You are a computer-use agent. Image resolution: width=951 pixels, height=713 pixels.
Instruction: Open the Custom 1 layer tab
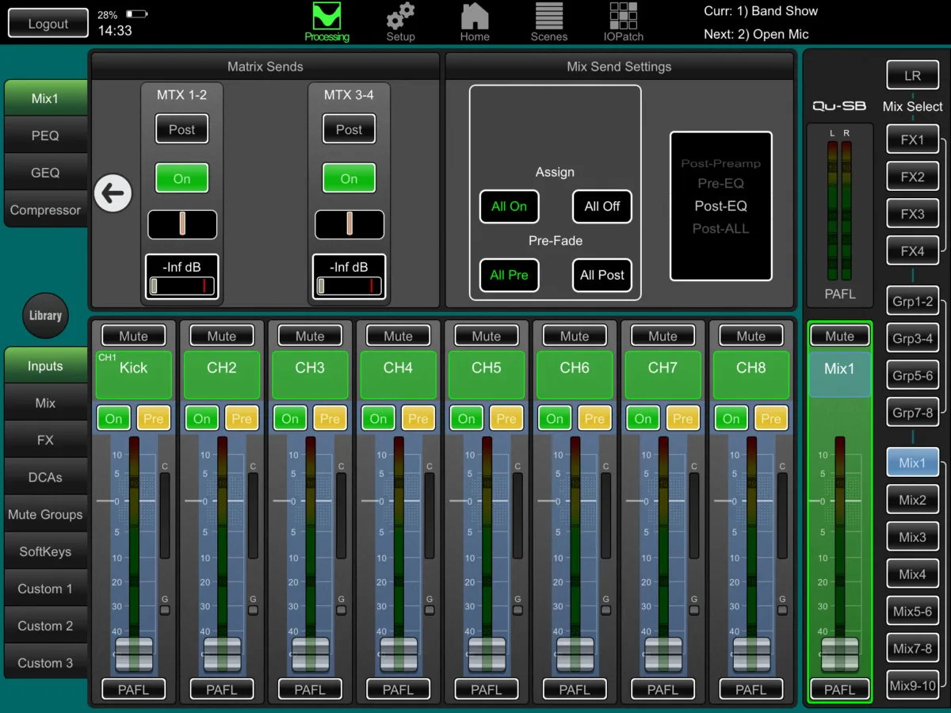click(45, 589)
